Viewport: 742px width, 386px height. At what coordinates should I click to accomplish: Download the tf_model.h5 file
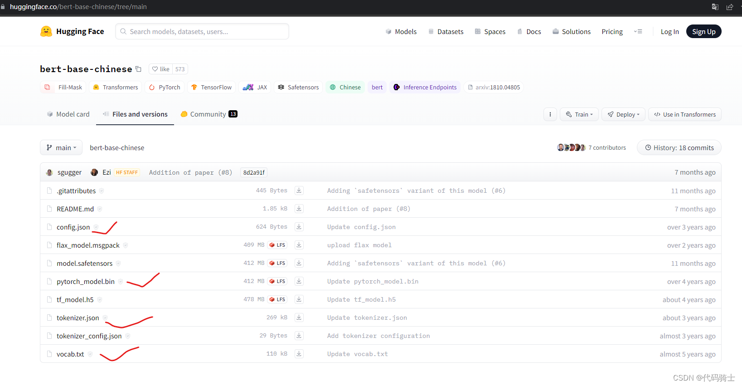(x=299, y=299)
